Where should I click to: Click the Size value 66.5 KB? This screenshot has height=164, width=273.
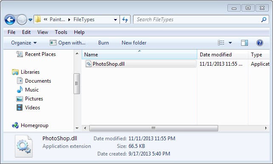[136, 146]
